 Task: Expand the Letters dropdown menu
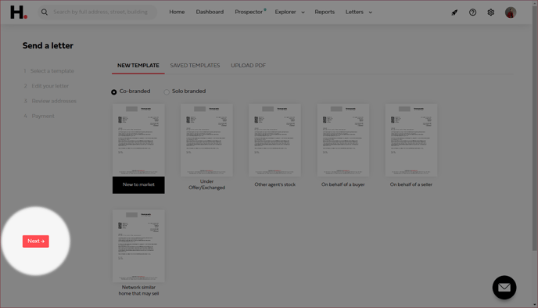pyautogui.click(x=359, y=12)
